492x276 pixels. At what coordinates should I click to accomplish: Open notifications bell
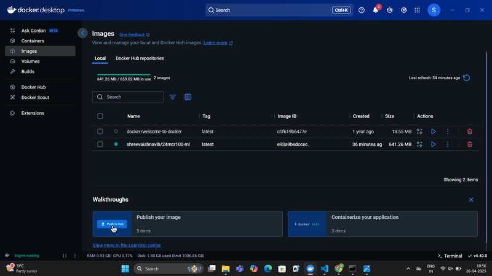376,10
